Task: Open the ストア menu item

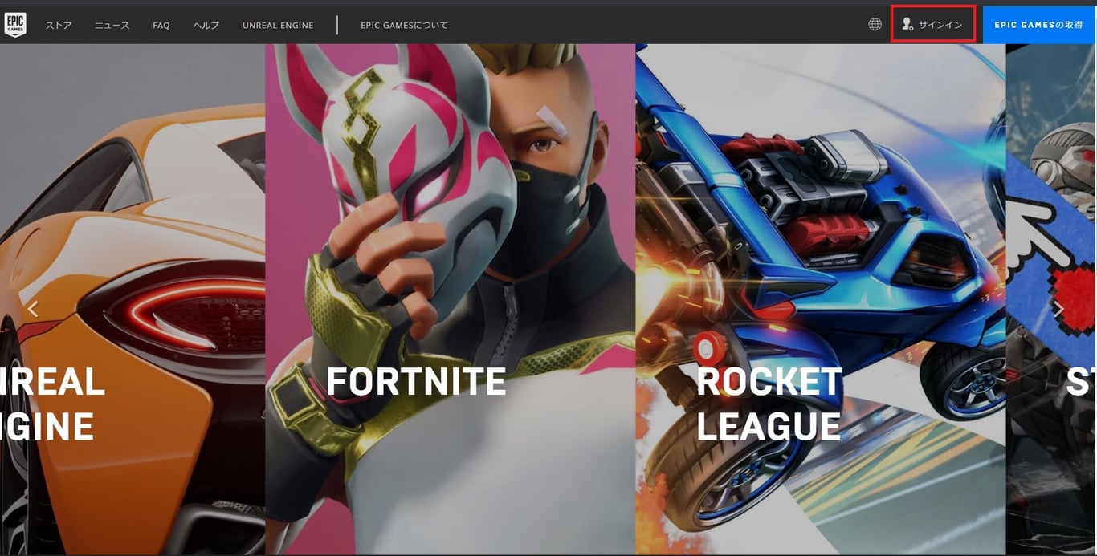Action: click(x=58, y=25)
